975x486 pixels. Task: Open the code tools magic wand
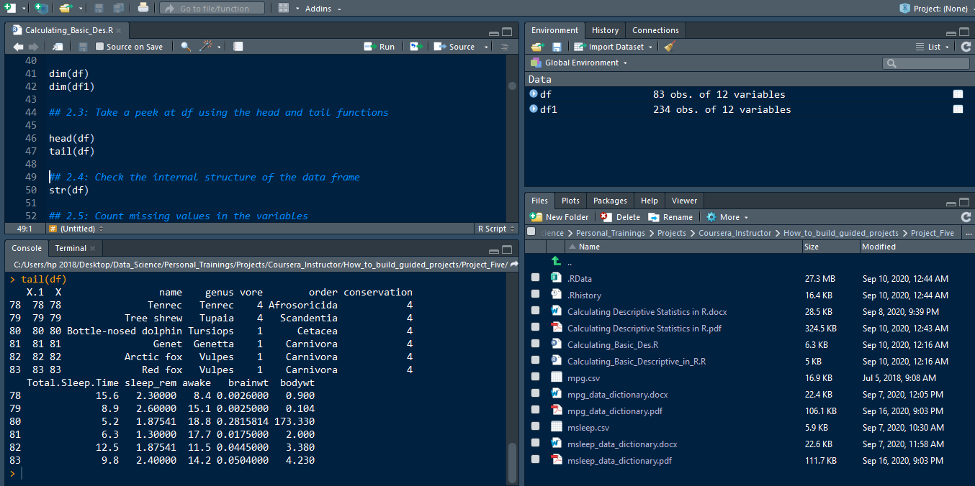point(207,47)
